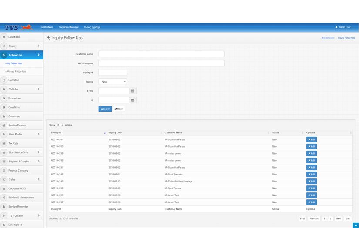The width and height of the screenshot is (359, 228).
Task: Go to Next page of results
Action: click(339, 218)
